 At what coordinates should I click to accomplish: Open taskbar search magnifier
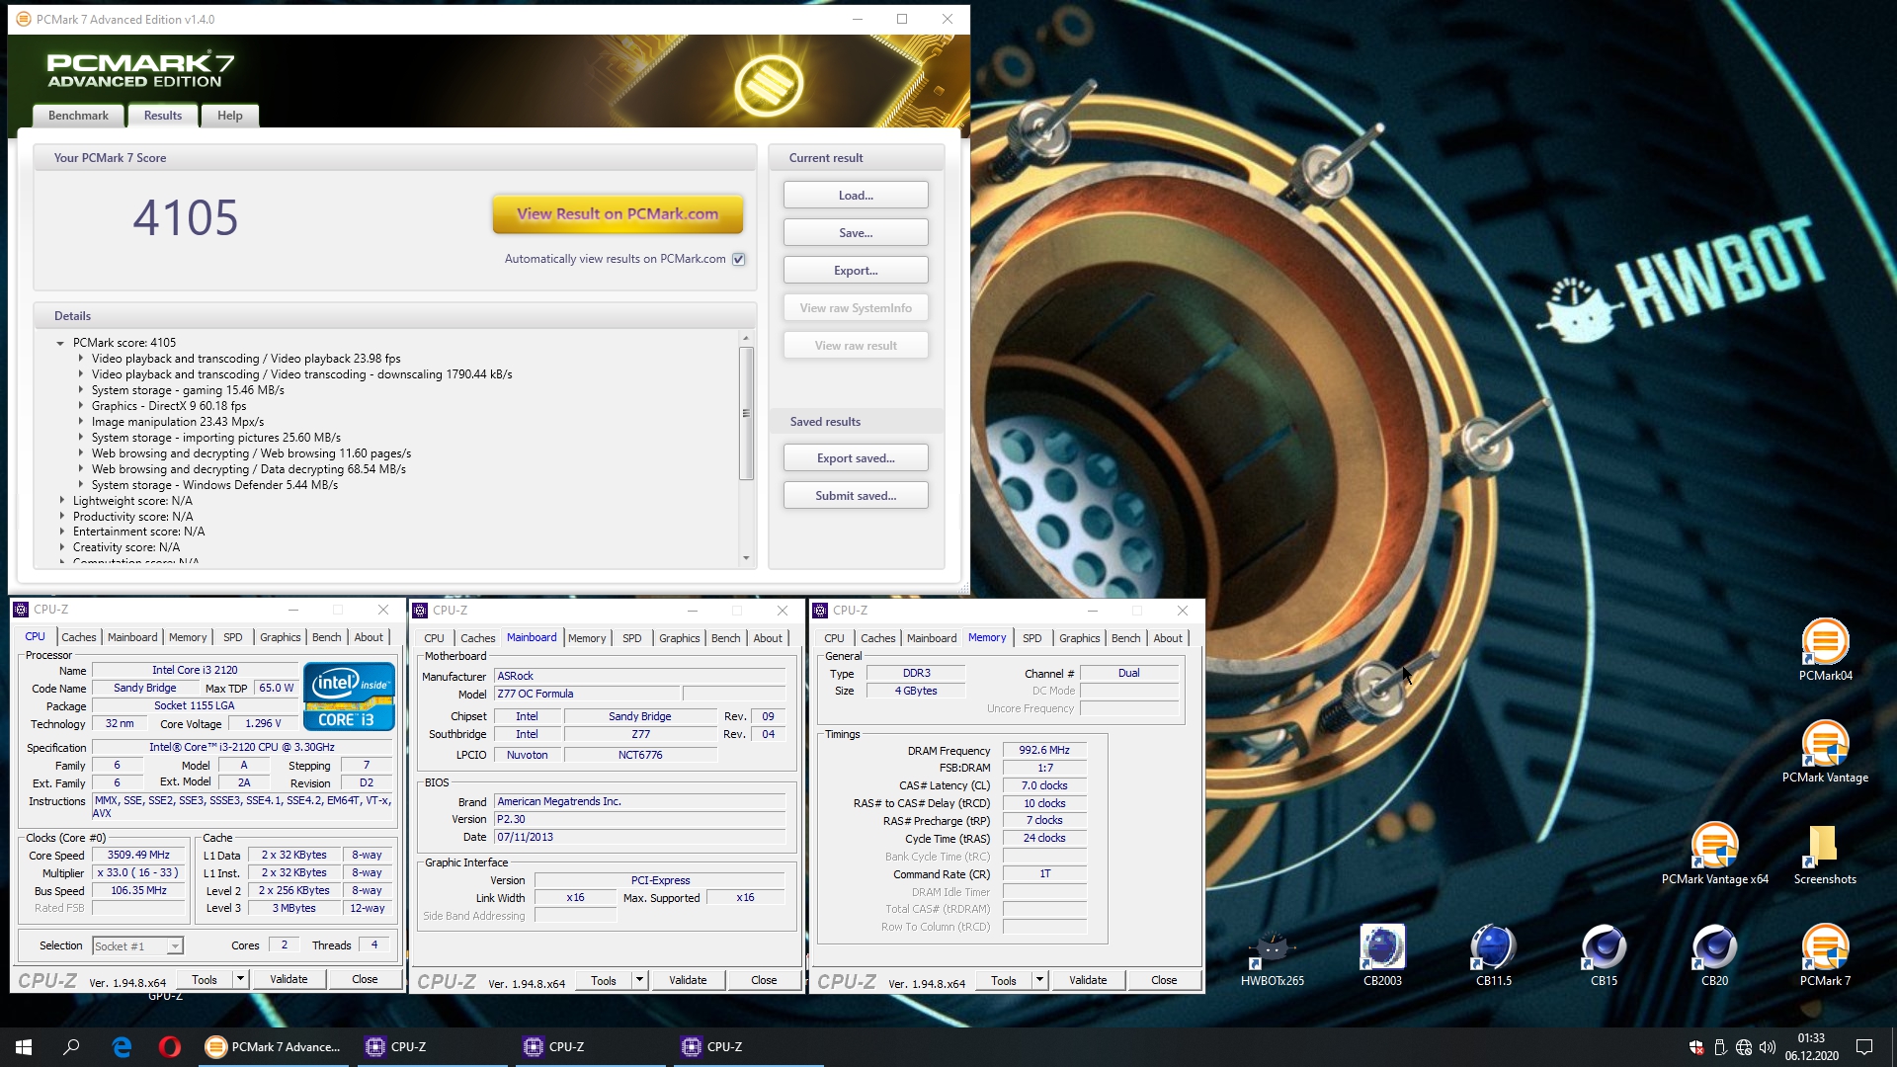pos(71,1046)
